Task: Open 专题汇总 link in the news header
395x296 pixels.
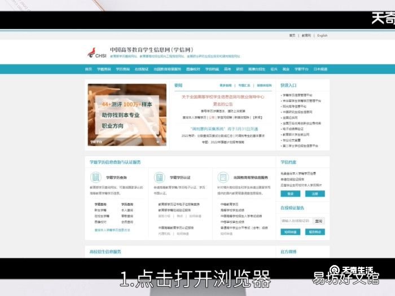Action: (244, 85)
